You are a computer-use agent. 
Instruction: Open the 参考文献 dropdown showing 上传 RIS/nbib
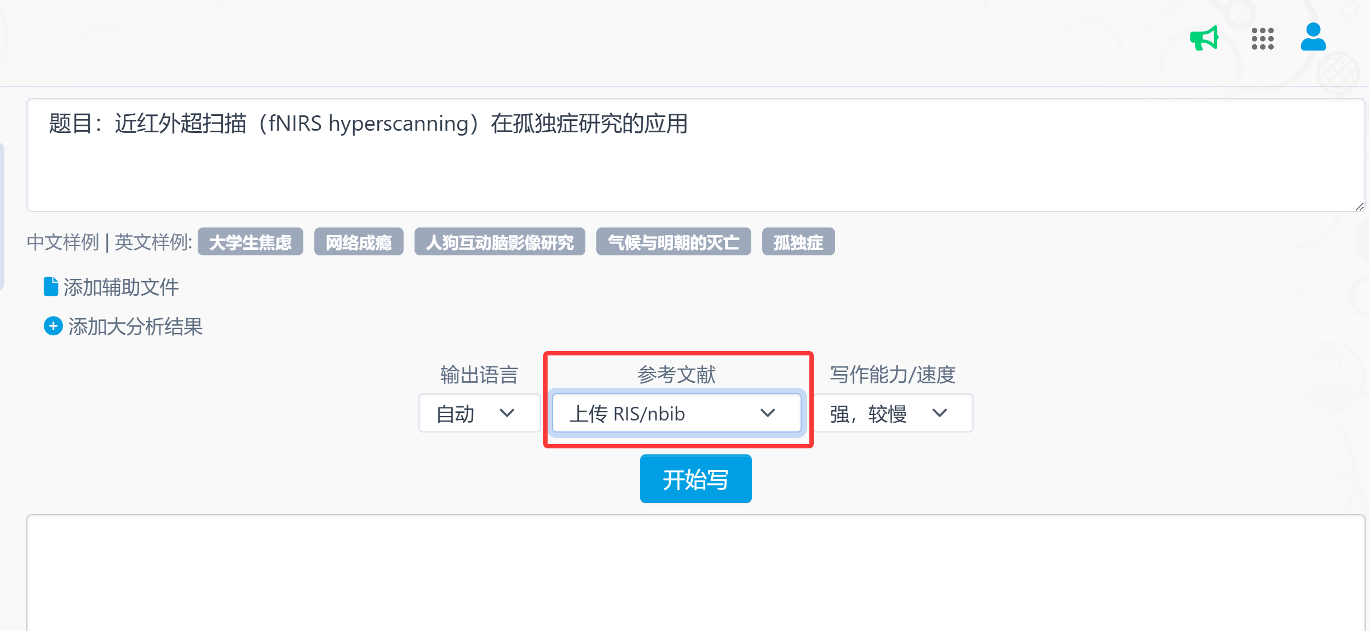pos(676,413)
